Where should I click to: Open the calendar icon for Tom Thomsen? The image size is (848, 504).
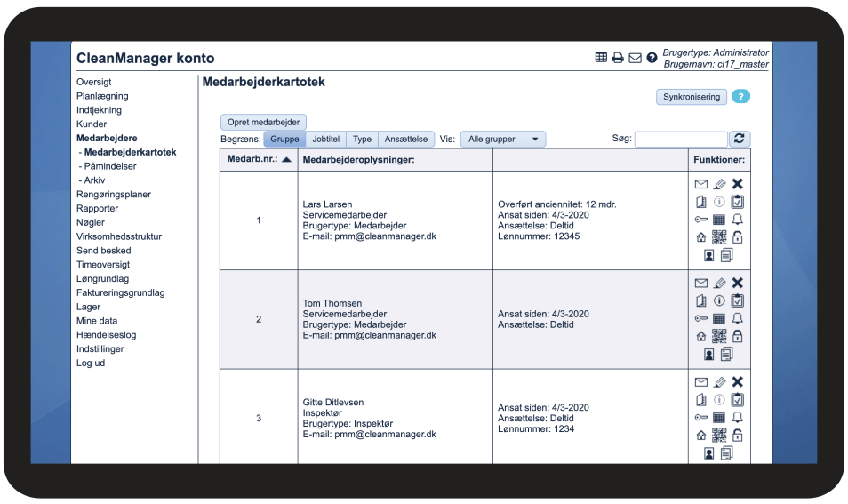(719, 318)
